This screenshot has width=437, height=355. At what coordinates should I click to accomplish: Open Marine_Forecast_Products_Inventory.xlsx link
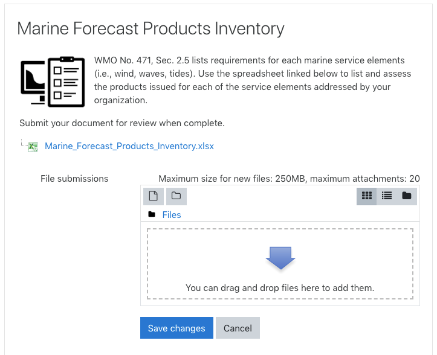click(x=129, y=146)
